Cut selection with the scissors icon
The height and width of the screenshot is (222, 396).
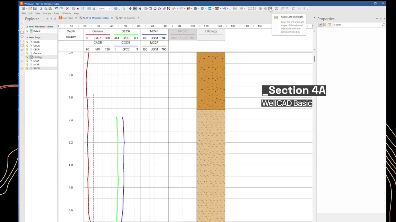click(41, 9)
